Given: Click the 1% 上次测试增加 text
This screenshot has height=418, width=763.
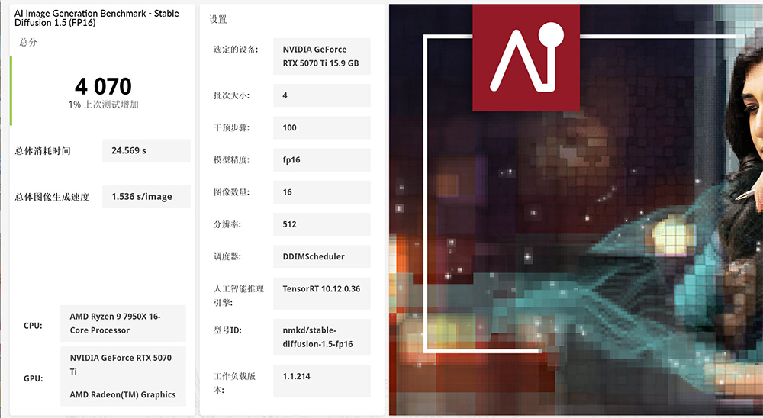Looking at the screenshot, I should click(103, 104).
